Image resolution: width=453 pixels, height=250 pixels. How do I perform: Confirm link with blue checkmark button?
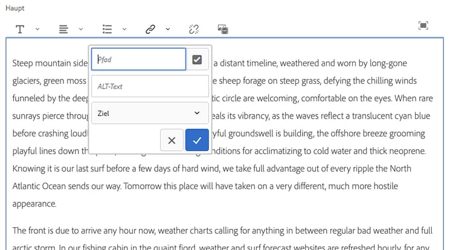[x=197, y=140]
